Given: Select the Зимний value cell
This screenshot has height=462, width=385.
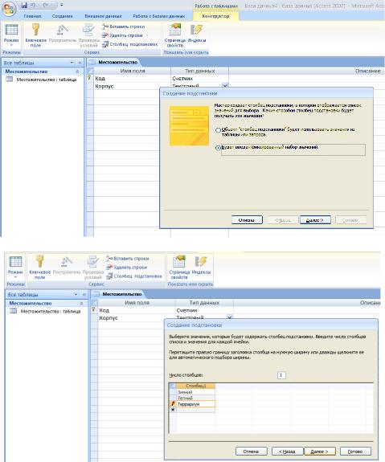Looking at the screenshot, I should click(196, 392).
